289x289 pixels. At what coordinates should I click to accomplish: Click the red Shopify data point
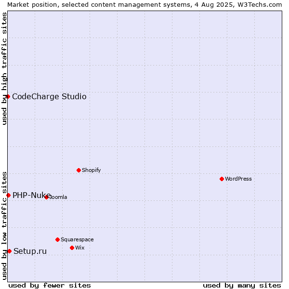[79, 170]
